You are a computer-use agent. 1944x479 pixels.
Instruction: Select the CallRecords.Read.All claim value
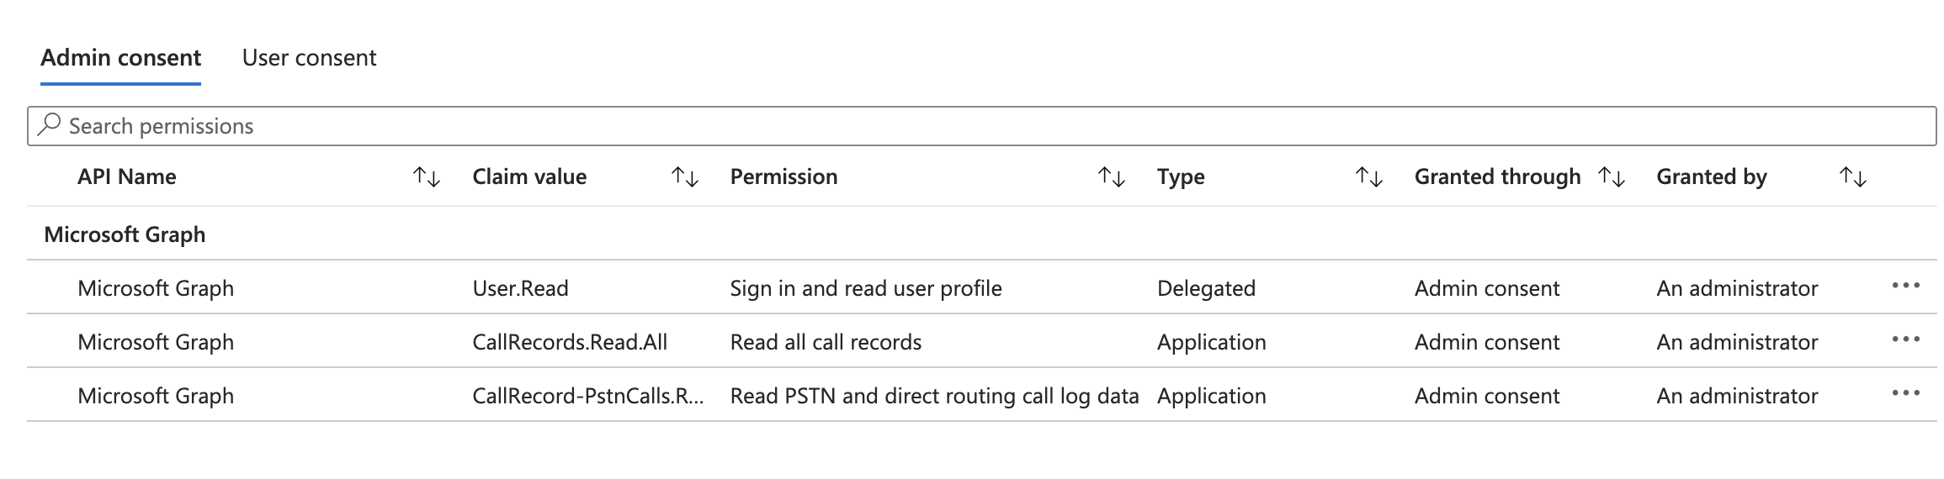570,342
